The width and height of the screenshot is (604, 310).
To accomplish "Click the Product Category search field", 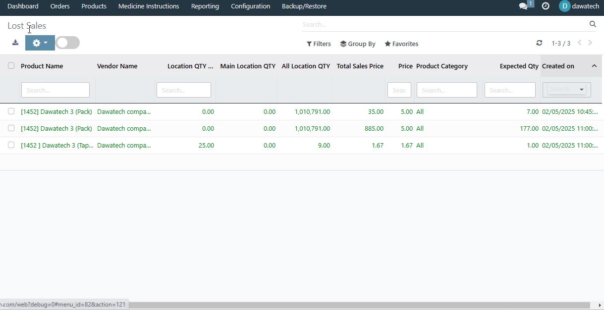I will [x=447, y=90].
